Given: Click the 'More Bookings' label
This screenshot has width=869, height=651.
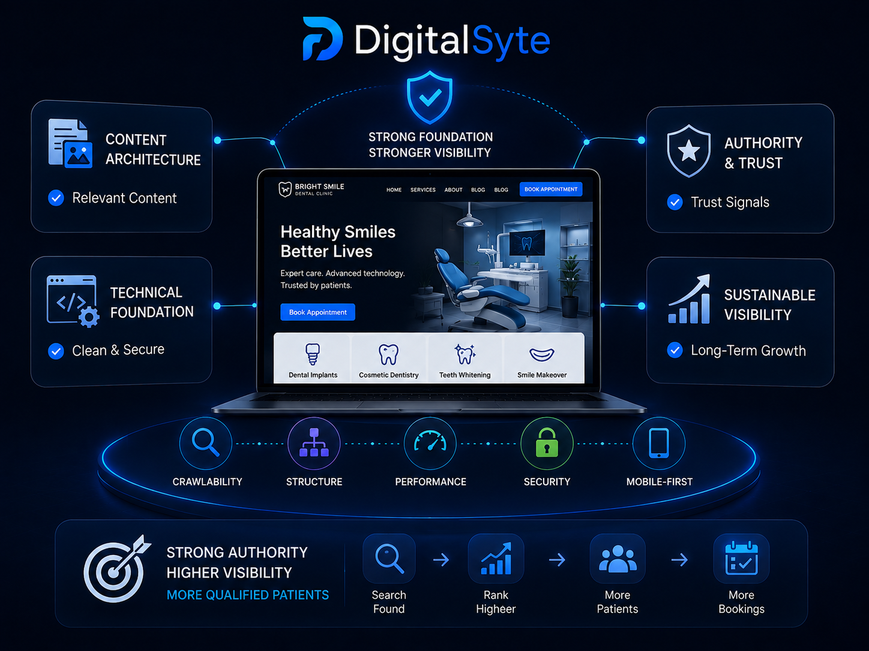Looking at the screenshot, I should 742,602.
